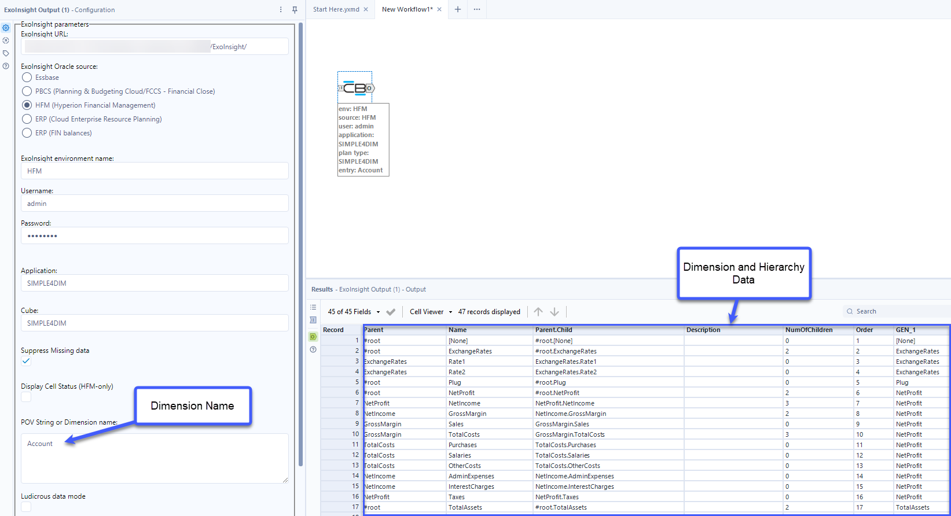The image size is (951, 516).
Task: Select cell '#root.TotalAssets'
Action: click(x=608, y=507)
